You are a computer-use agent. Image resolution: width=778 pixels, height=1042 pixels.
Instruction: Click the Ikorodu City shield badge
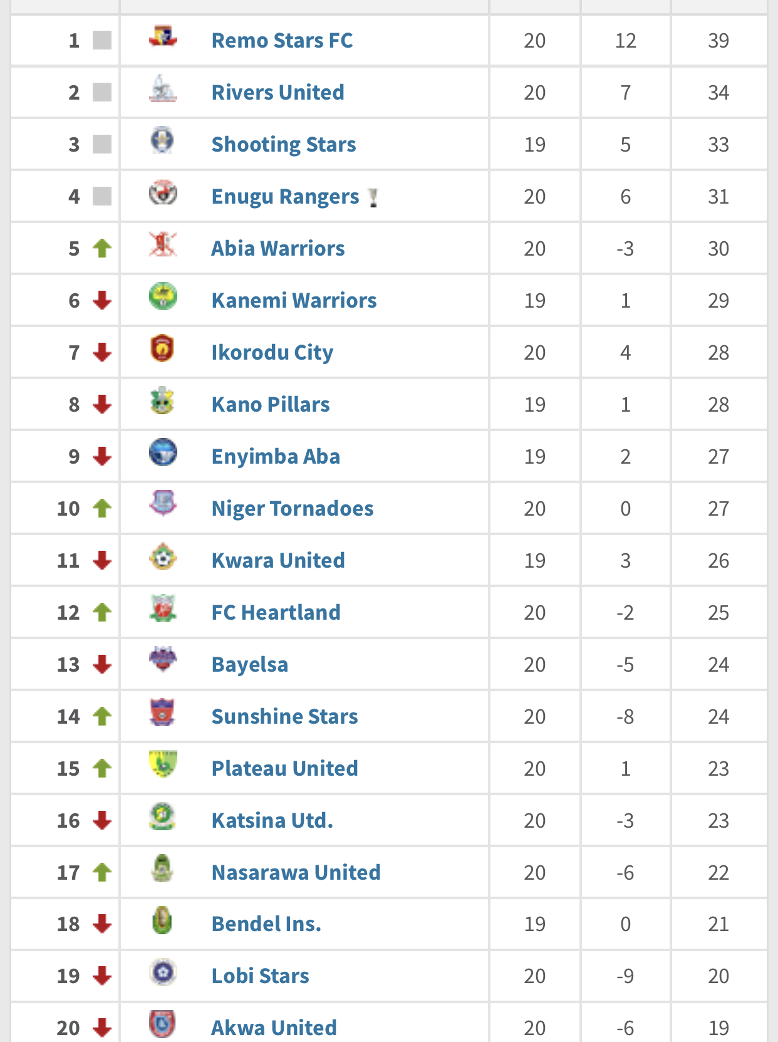(162, 348)
